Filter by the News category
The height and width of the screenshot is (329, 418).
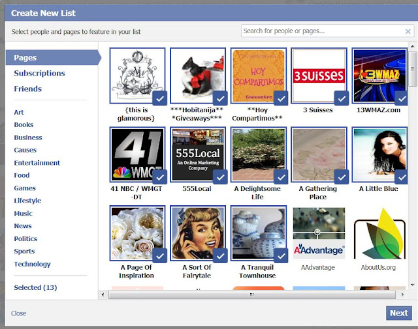(23, 226)
